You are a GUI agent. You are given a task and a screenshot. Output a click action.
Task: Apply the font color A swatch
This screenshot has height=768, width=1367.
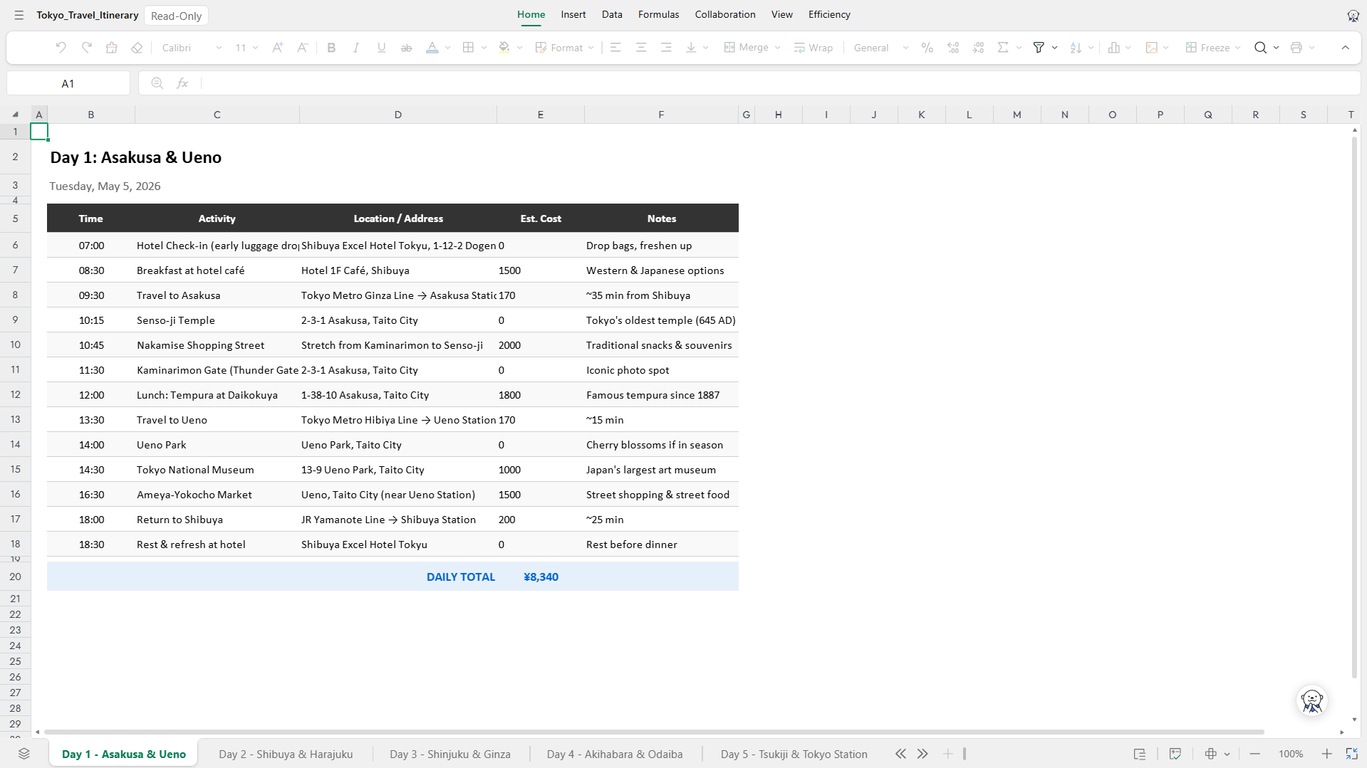coord(432,48)
